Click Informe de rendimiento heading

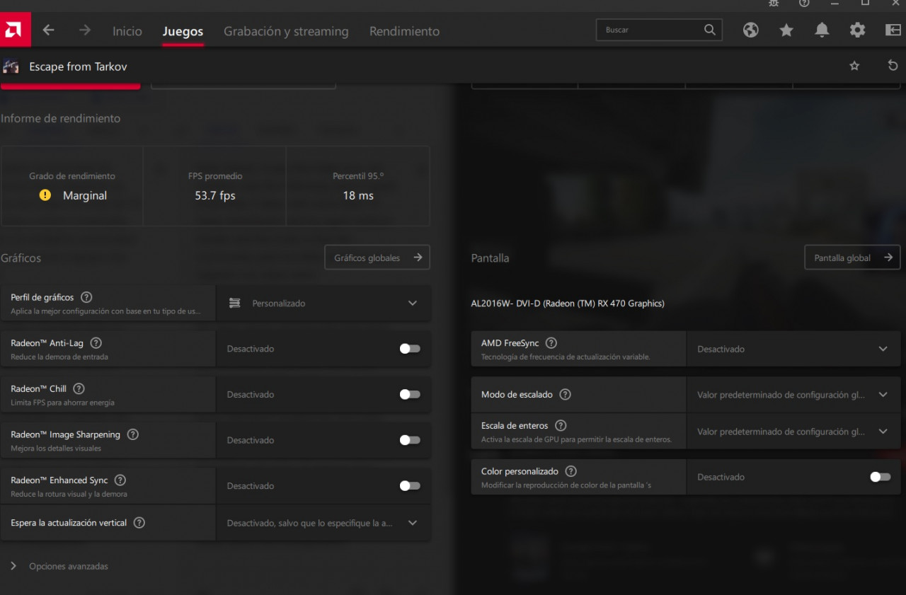(61, 118)
